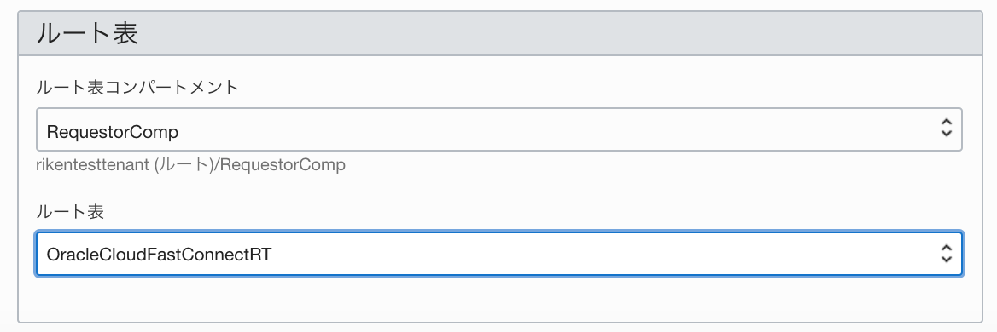Focus the compartment select box
The image size is (997, 332).
499,129
